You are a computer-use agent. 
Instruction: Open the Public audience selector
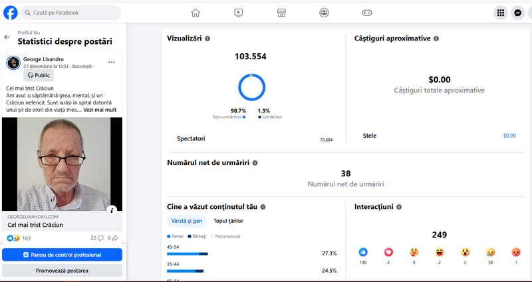[x=38, y=75]
